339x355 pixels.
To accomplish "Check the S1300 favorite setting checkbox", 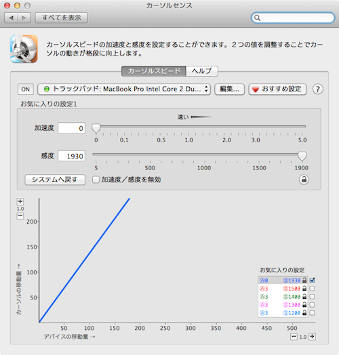I will pyautogui.click(x=312, y=305).
